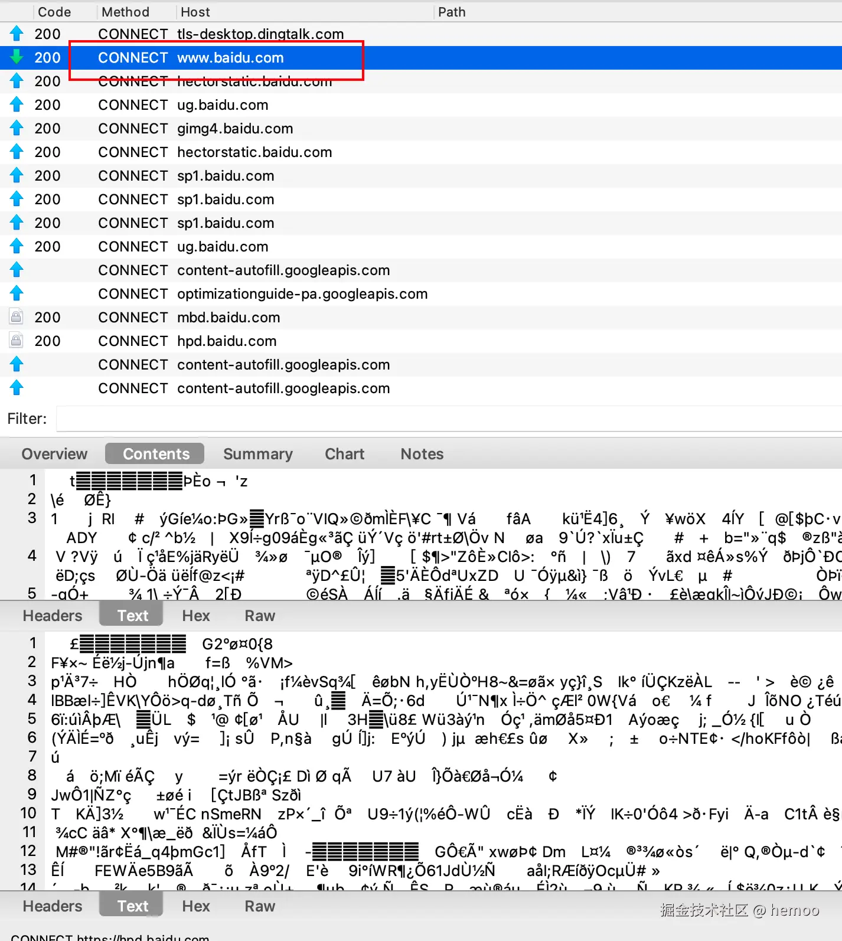Select the hpd.baidu.com request row
Image resolution: width=842 pixels, height=941 pixels.
[421, 341]
